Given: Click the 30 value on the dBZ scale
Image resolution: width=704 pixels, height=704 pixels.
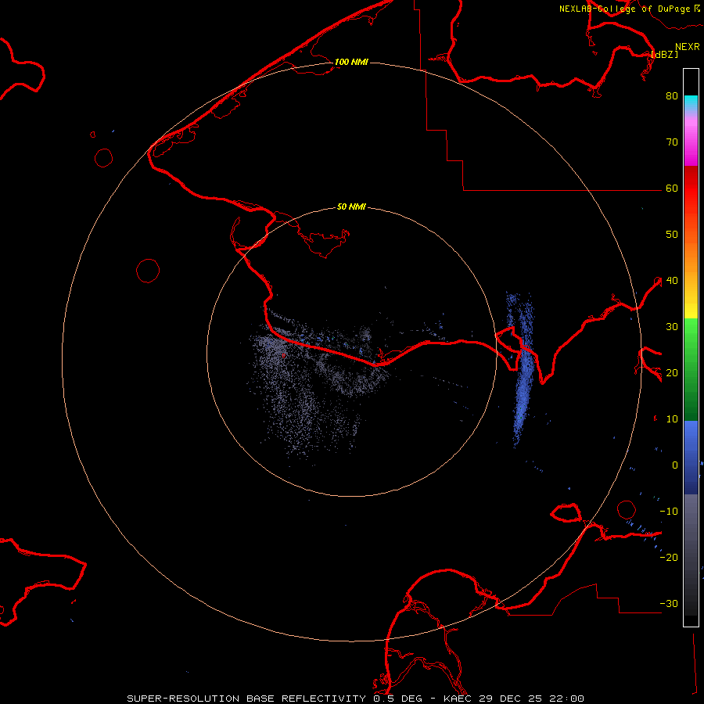Looking at the screenshot, I should click(672, 326).
